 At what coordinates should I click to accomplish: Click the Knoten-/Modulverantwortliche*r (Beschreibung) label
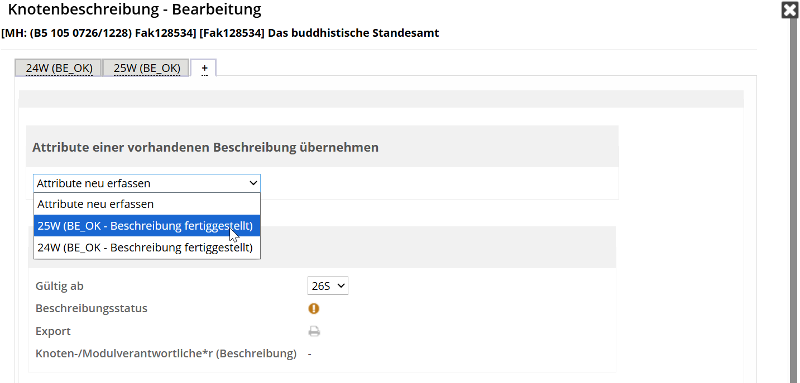click(166, 353)
